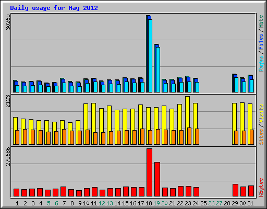Click the "Files" legend label
267x209 pixels.
(x=261, y=42)
